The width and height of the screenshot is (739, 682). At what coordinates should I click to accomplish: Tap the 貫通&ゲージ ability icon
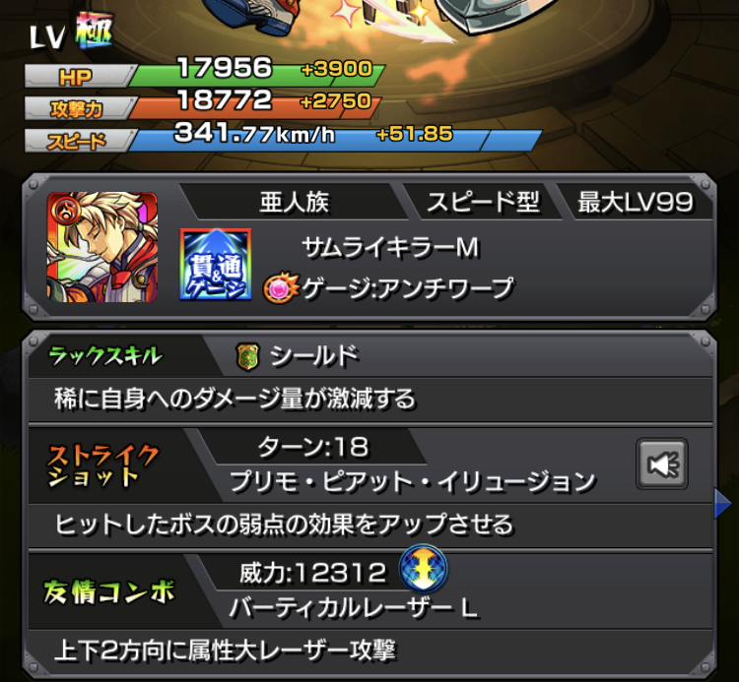(216, 264)
